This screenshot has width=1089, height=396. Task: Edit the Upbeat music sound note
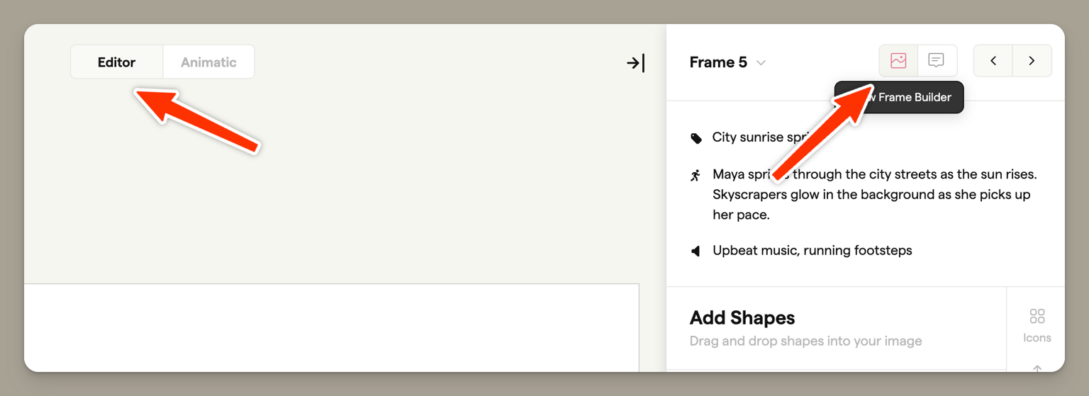(812, 250)
